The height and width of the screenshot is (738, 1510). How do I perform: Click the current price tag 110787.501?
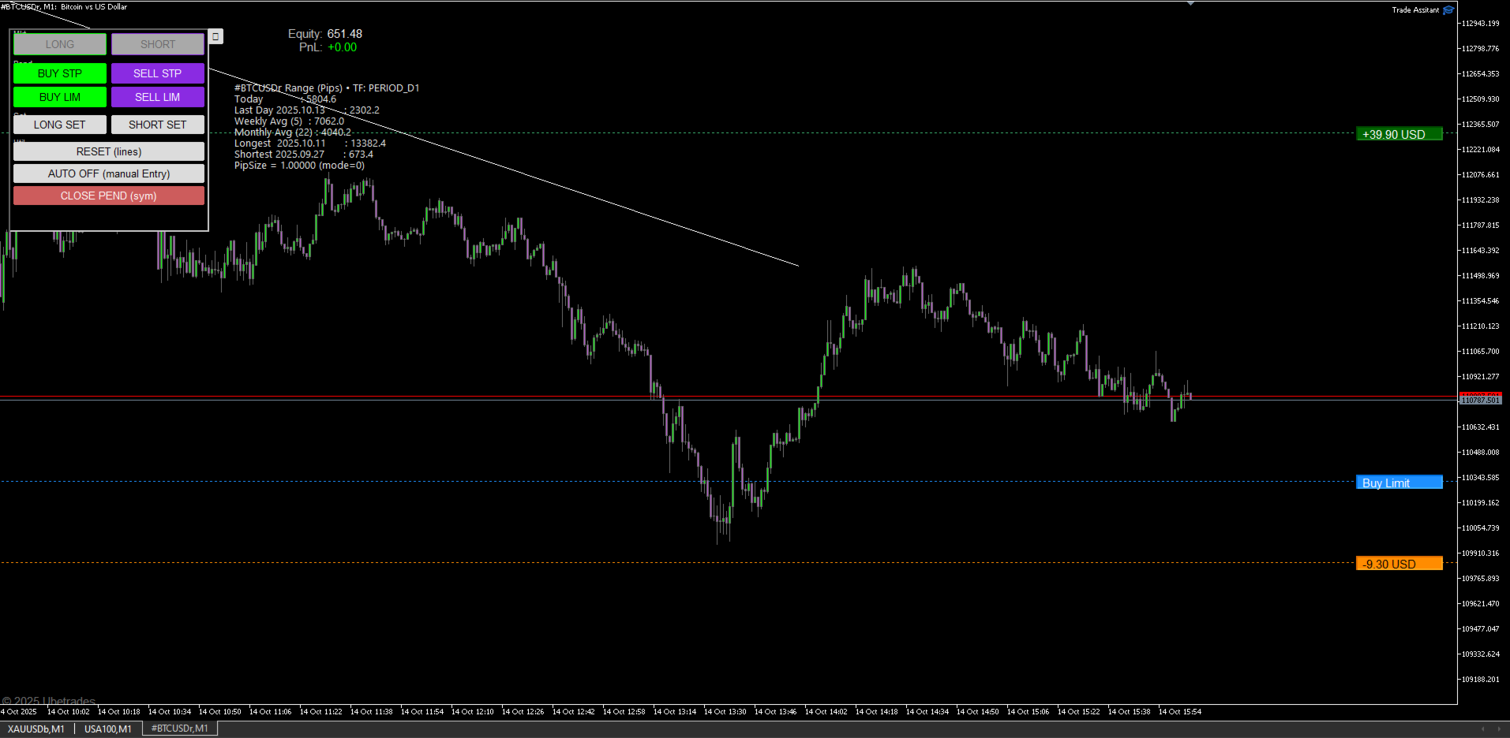click(1480, 401)
